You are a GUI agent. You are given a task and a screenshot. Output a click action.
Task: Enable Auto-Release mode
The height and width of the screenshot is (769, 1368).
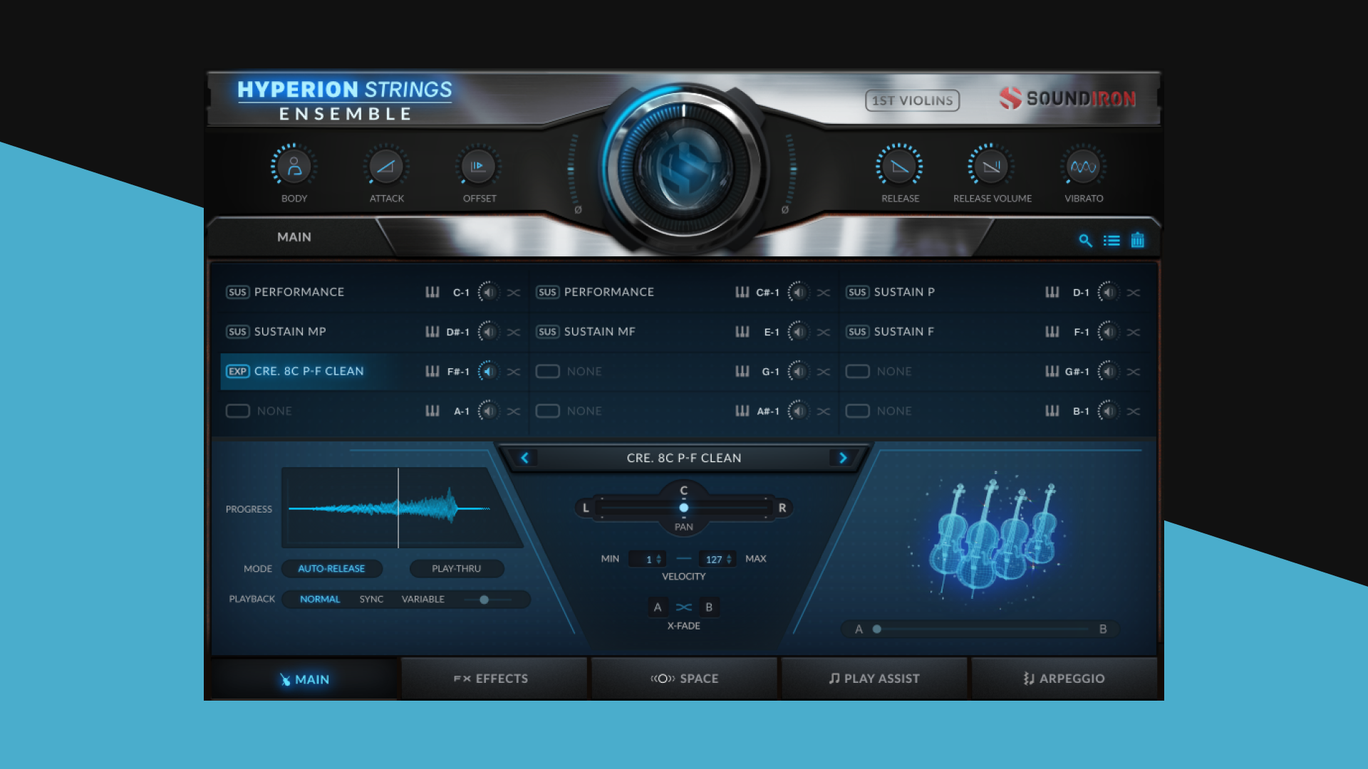(331, 568)
